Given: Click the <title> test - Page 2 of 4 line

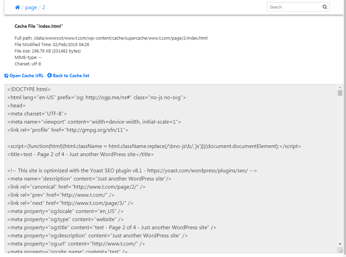Looking at the screenshot, I should tap(81, 154).
